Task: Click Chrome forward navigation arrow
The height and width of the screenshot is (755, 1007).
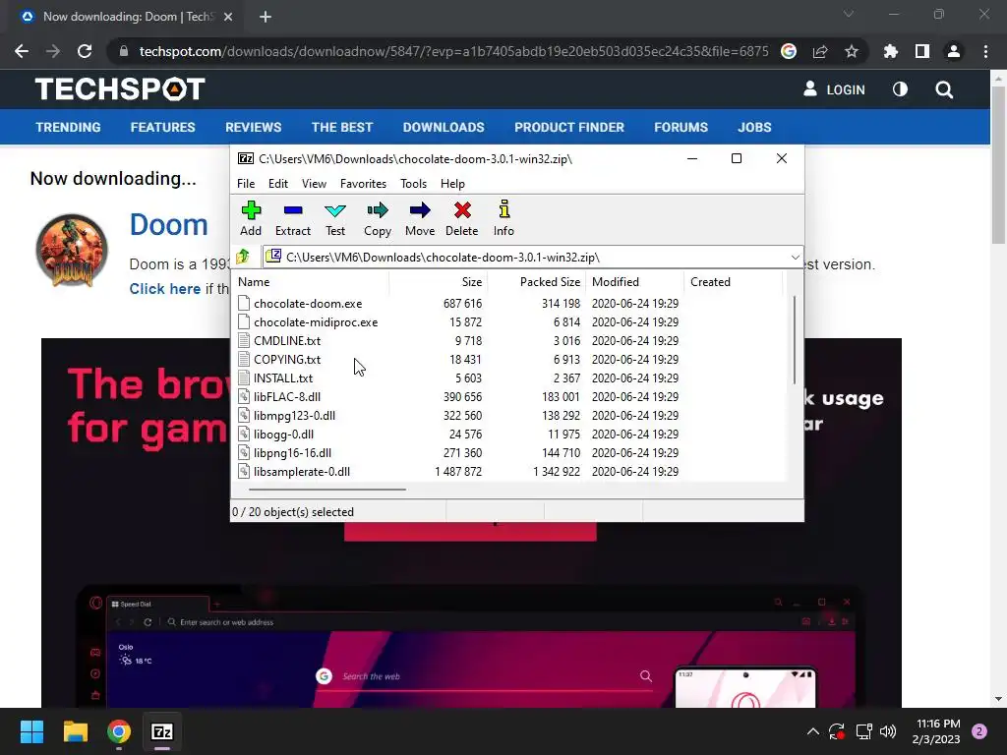Action: coord(53,51)
